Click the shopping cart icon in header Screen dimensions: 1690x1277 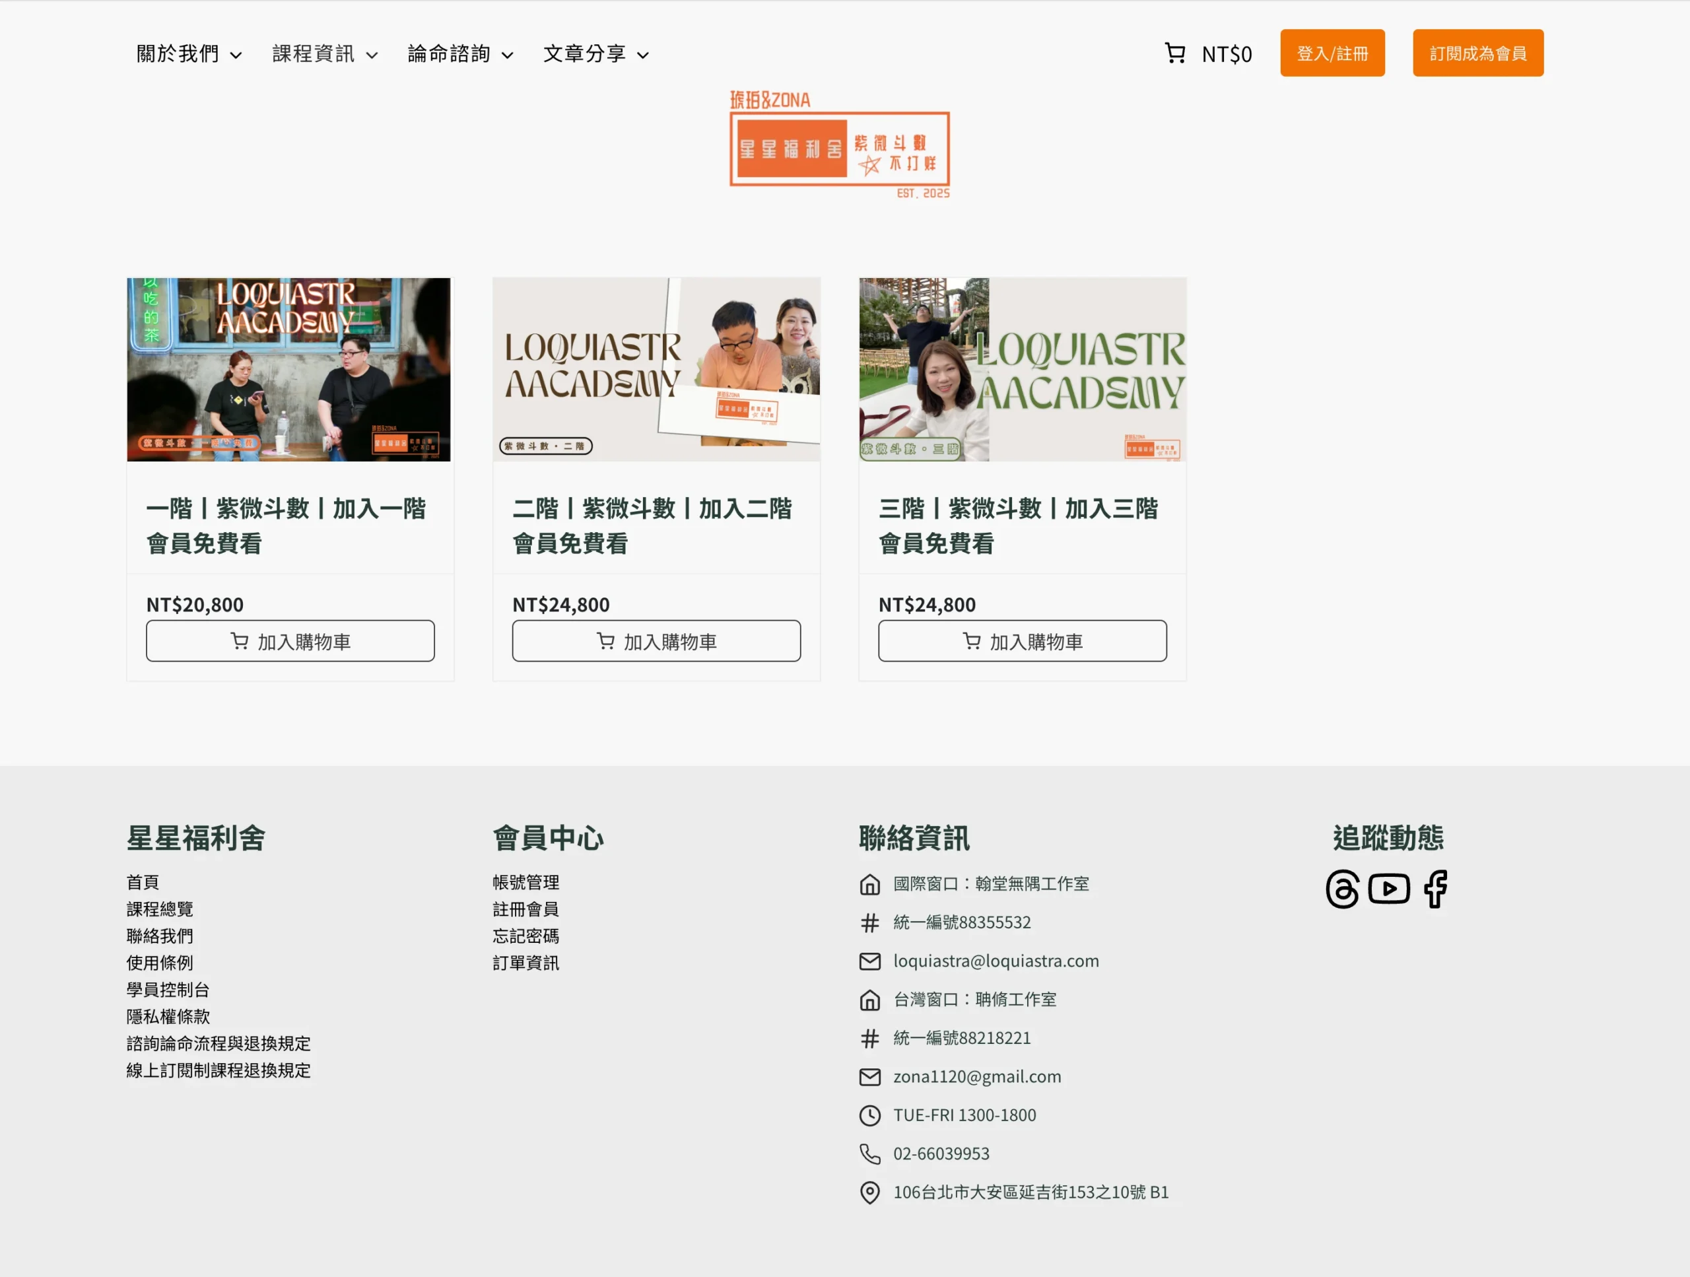1174,53
